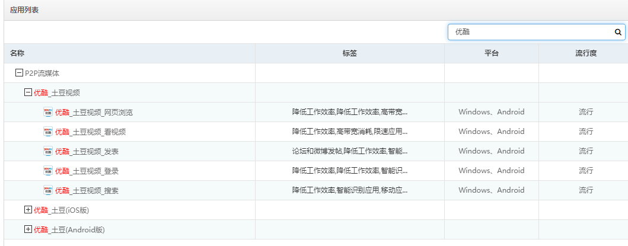
Task: Select 优酷_土豆视频_登录 item
Action: tap(87, 171)
